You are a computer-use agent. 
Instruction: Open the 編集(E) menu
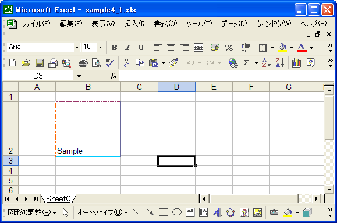coord(71,24)
